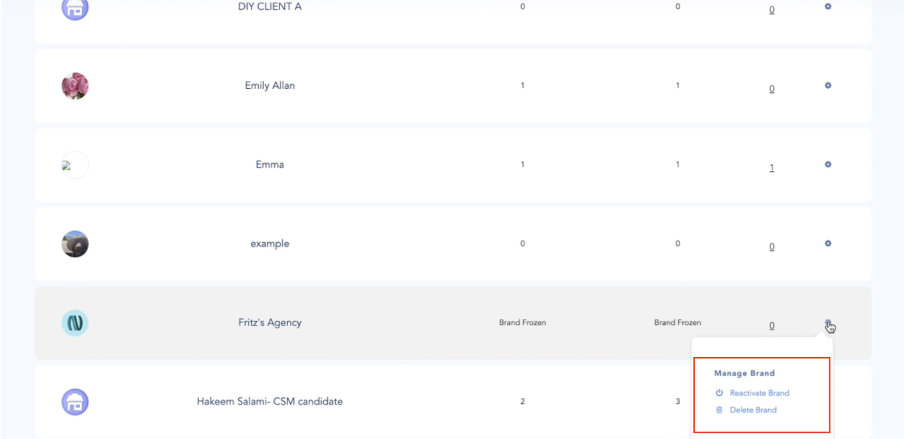The width and height of the screenshot is (904, 439).
Task: Click Emma's broken image avatar
Action: coord(75,165)
